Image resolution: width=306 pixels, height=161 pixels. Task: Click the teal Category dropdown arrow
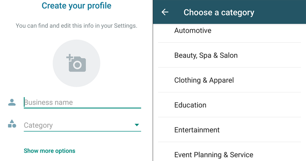tap(137, 125)
